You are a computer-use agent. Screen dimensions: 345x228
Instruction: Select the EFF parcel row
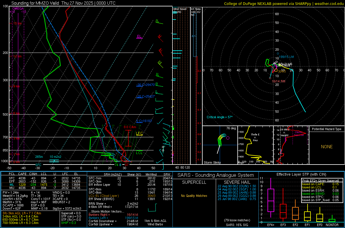44,181
